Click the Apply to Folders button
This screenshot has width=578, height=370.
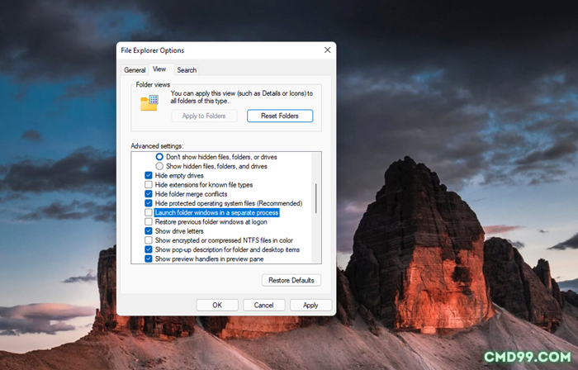204,116
